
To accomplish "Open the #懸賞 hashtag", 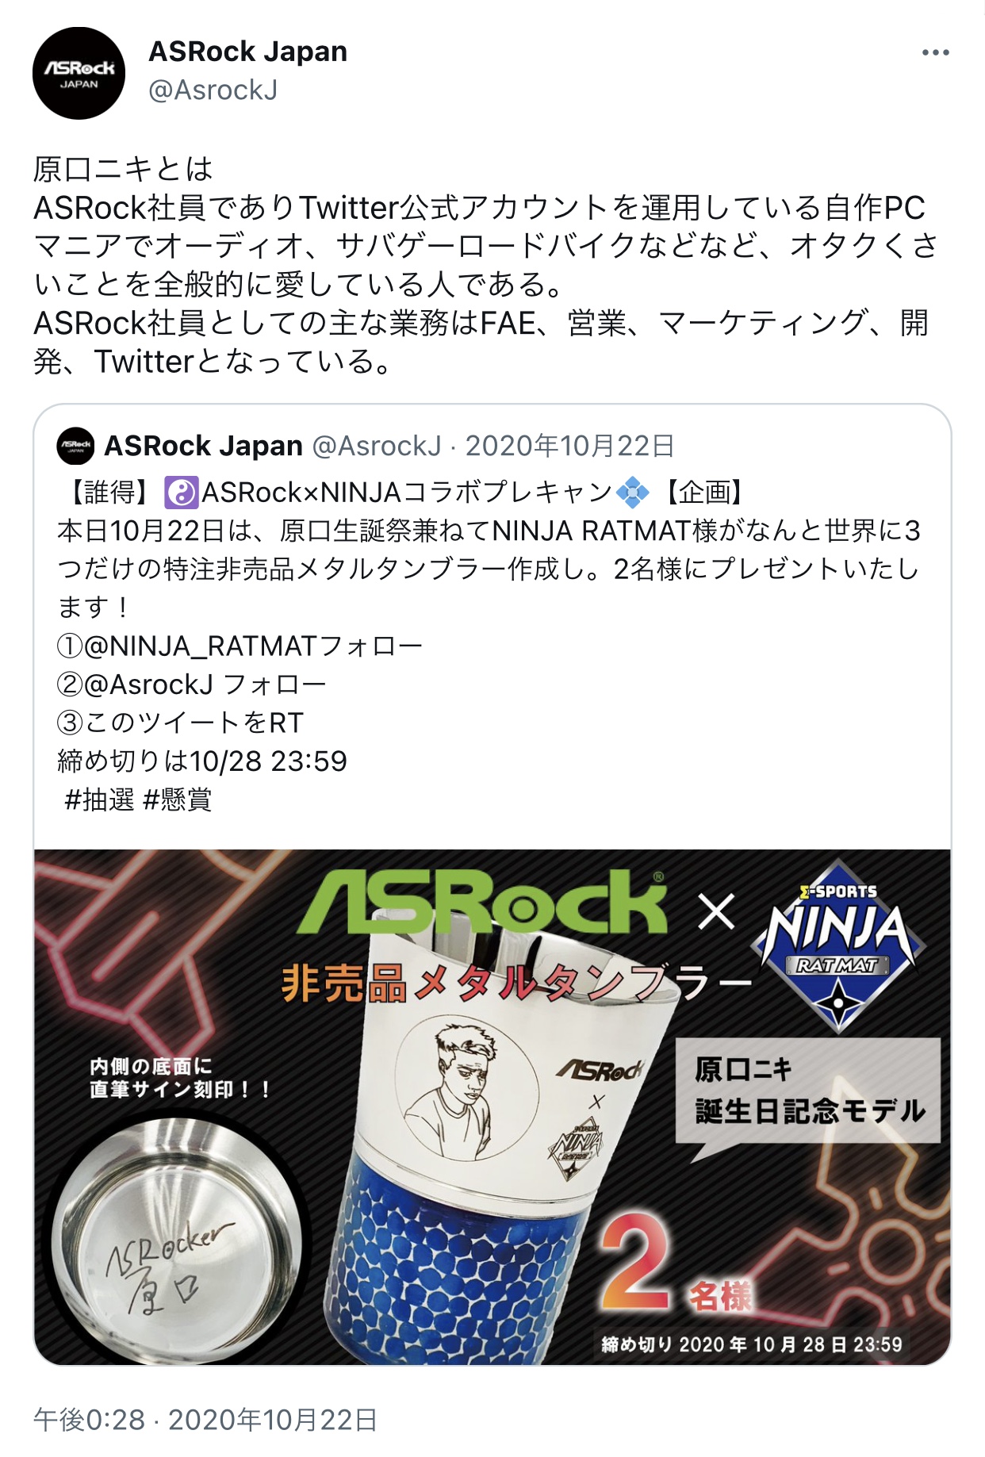I will 177,799.
